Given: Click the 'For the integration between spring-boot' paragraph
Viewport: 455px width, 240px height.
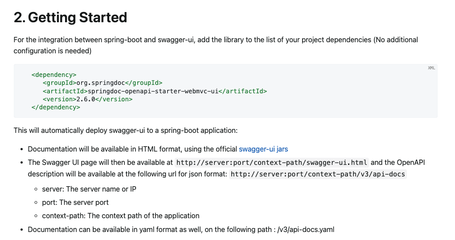Looking at the screenshot, I should click(x=216, y=45).
